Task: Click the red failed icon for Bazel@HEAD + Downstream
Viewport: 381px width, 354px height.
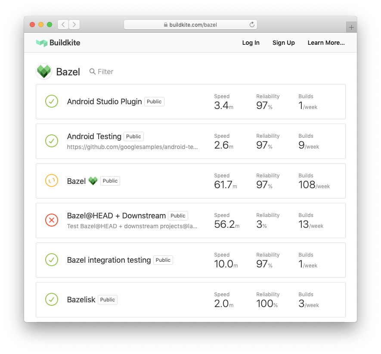Action: click(52, 220)
